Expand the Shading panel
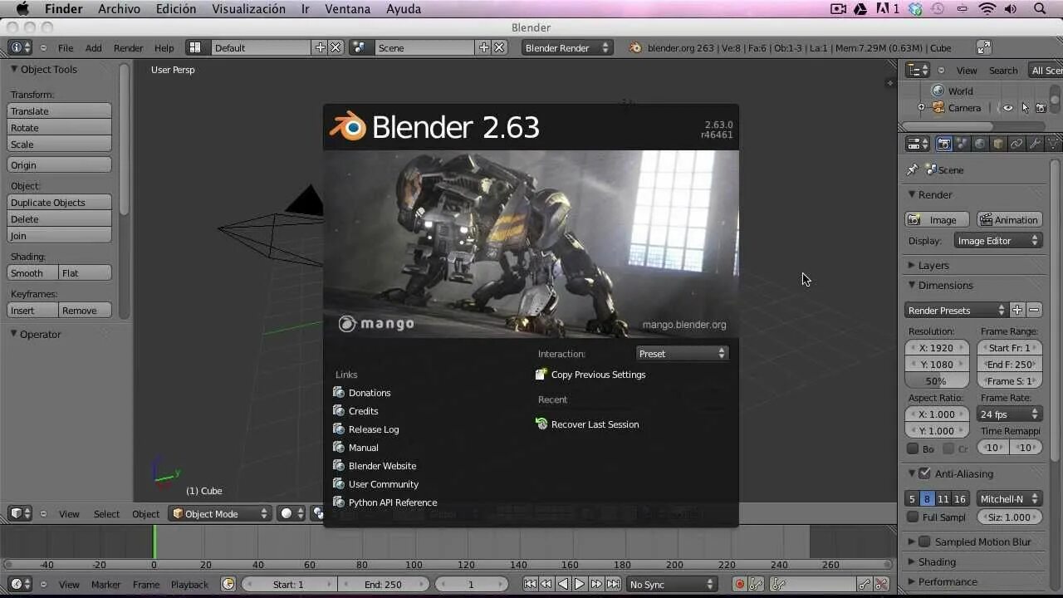 click(x=912, y=562)
